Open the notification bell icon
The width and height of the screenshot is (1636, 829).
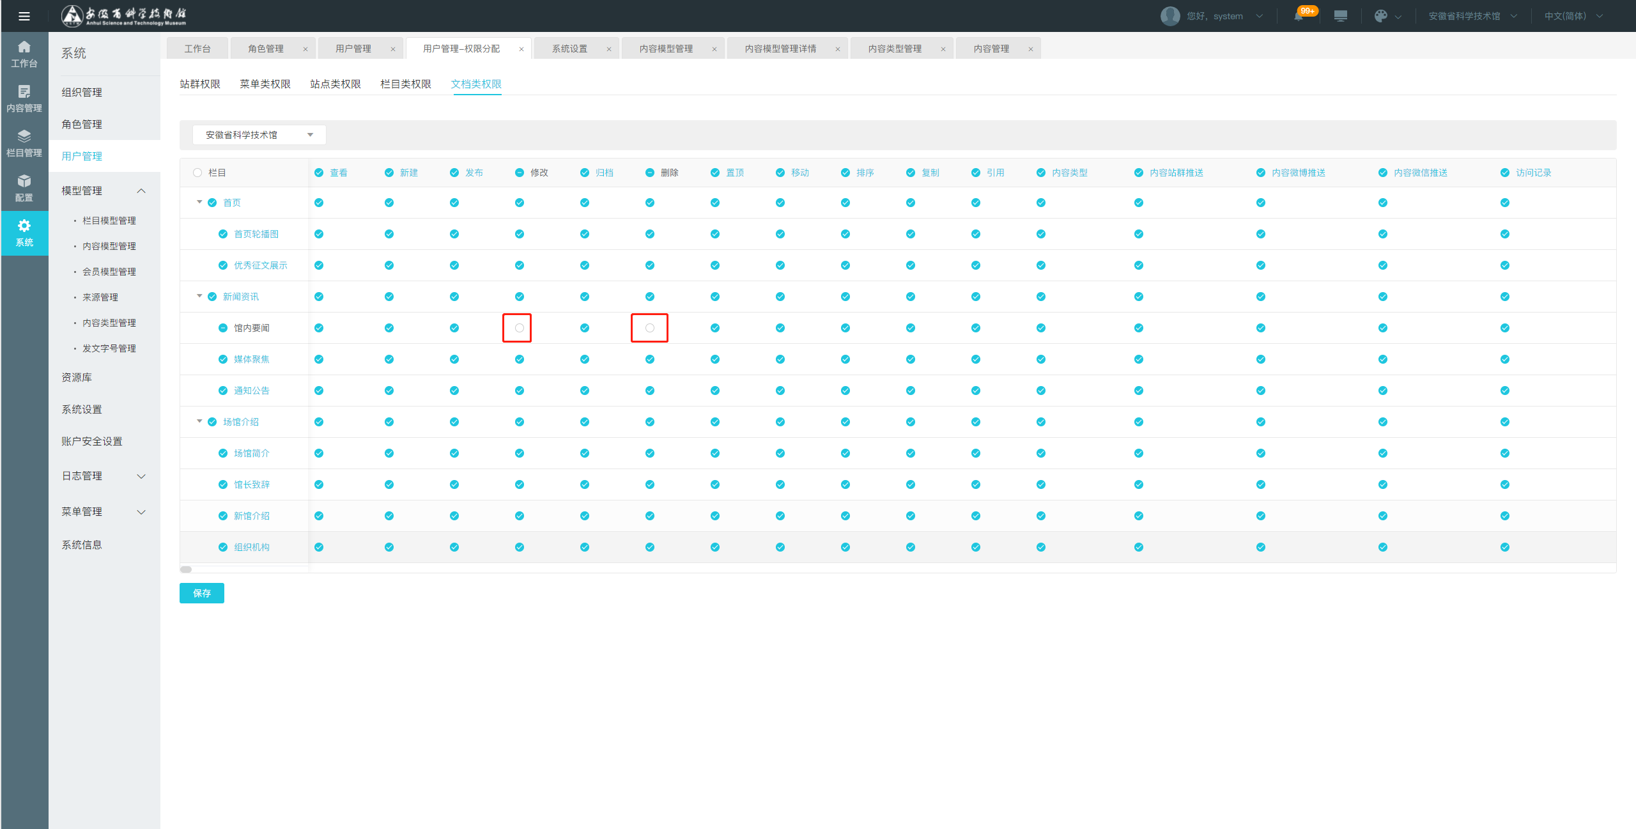1299,16
